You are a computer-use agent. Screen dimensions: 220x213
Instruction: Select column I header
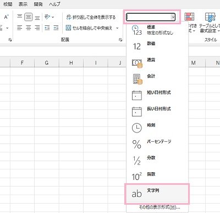pos(96,63)
